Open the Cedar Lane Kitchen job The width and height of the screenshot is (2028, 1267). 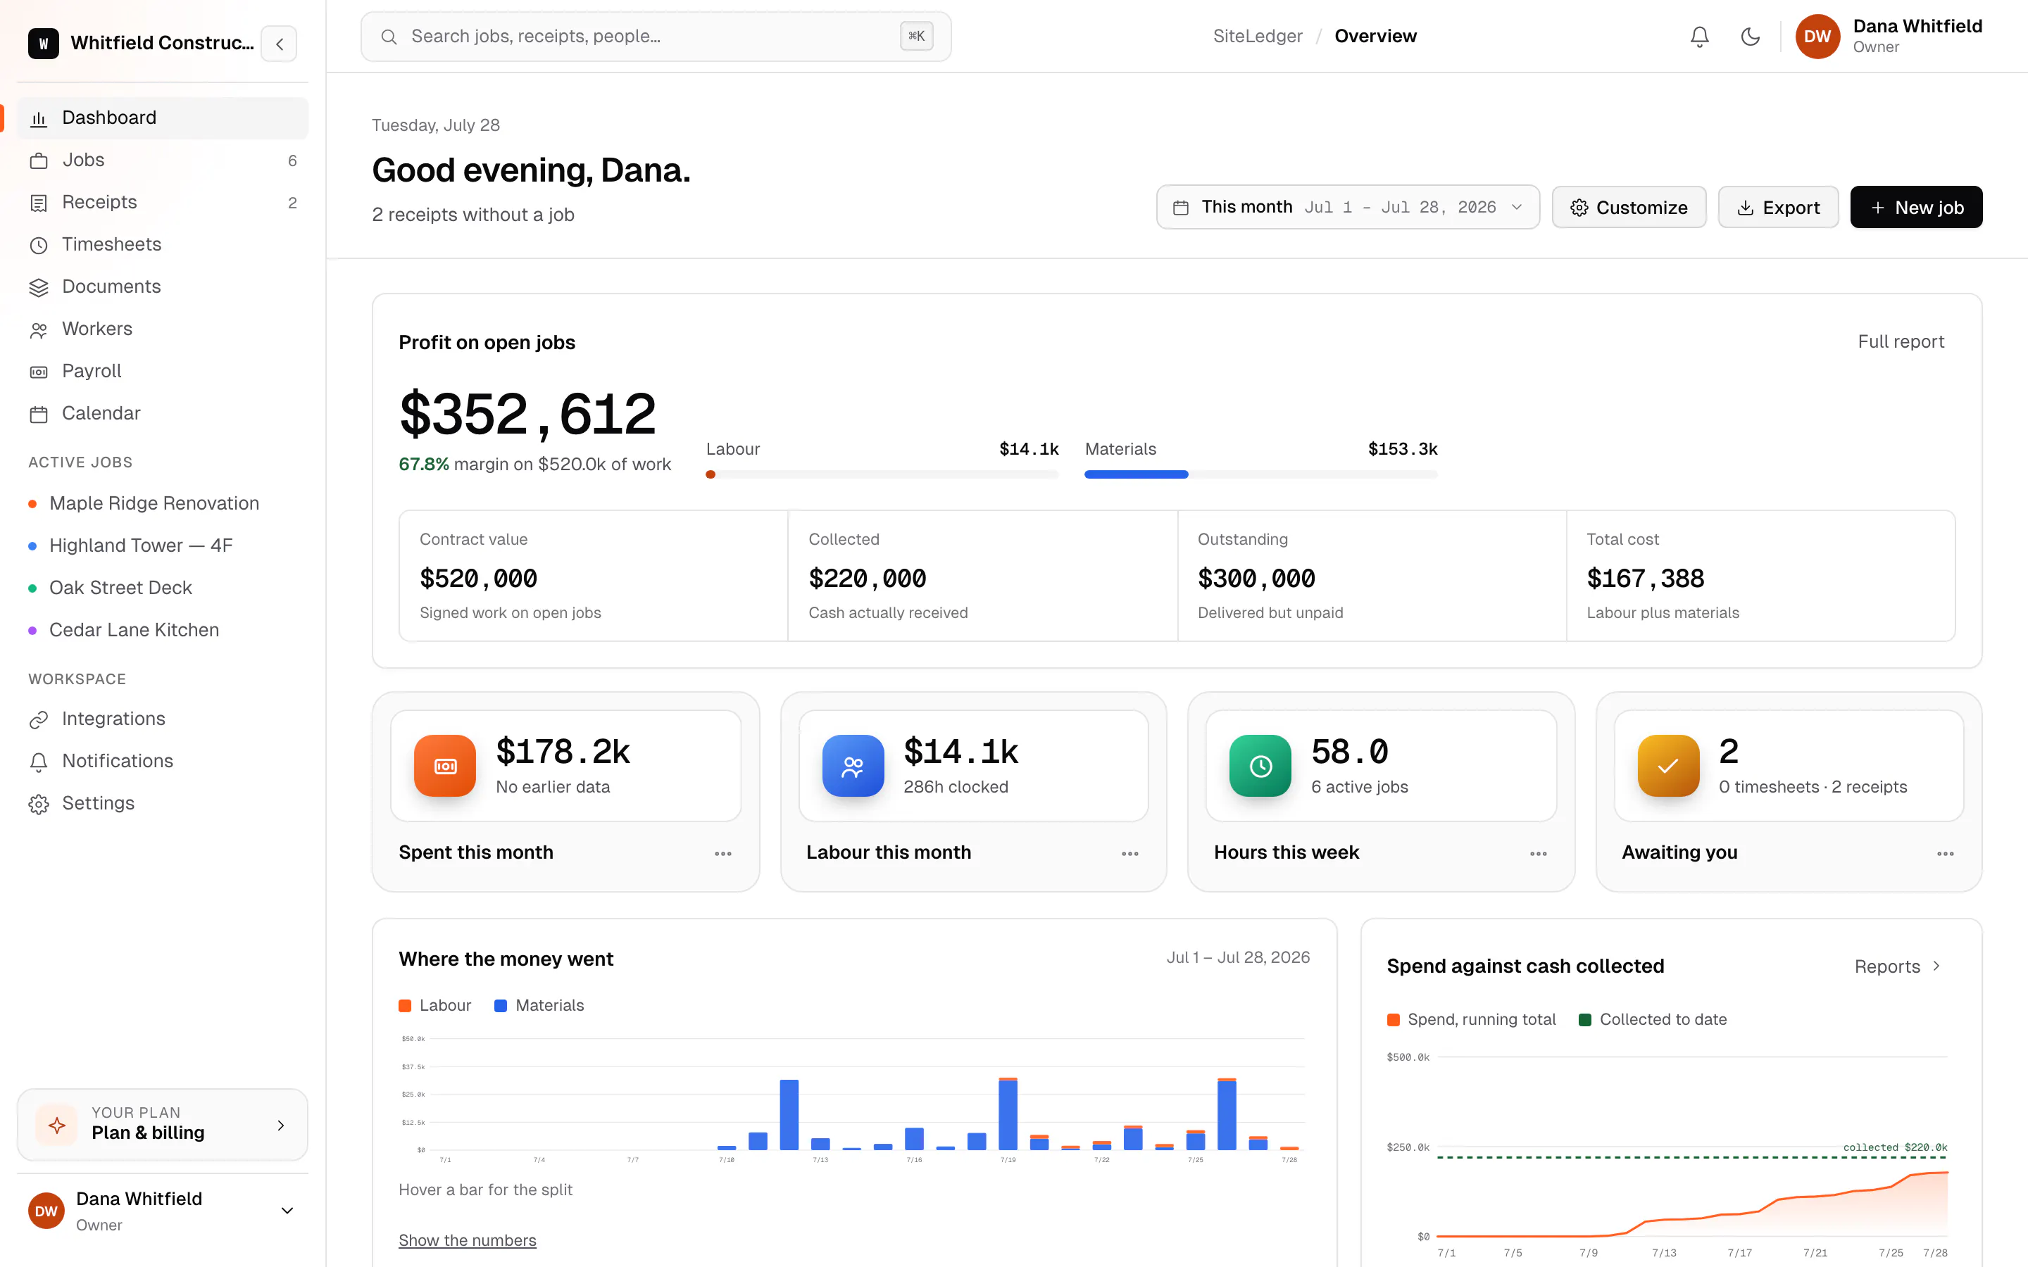tap(163, 630)
